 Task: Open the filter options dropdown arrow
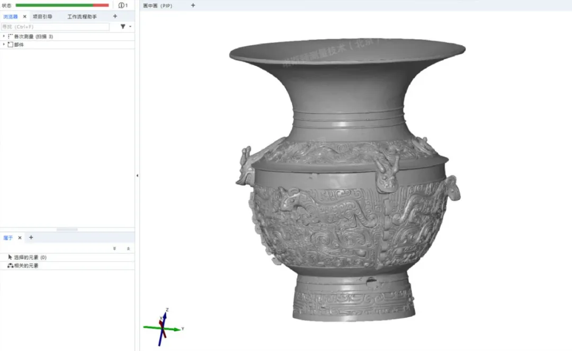(130, 26)
